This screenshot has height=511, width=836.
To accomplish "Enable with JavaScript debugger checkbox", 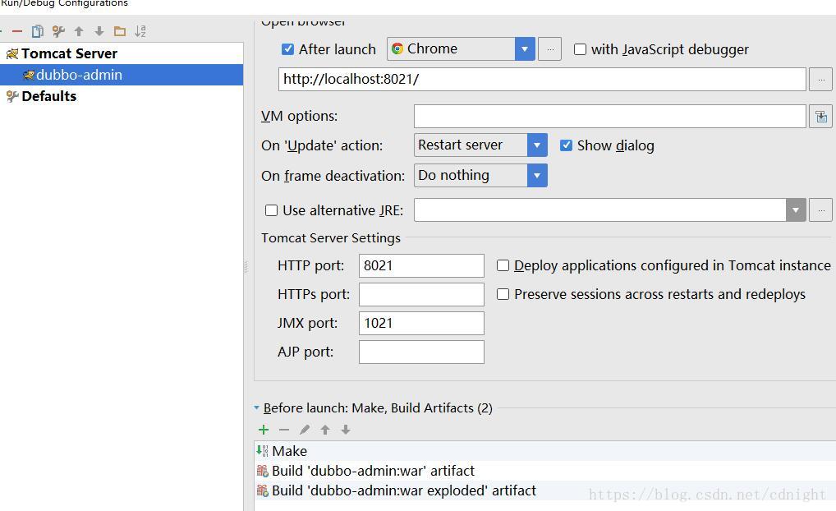I will pyautogui.click(x=580, y=49).
